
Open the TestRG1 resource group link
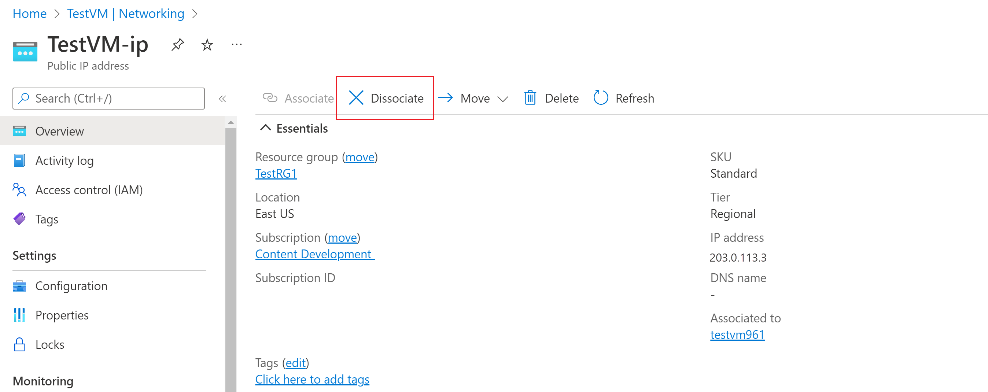pos(276,173)
